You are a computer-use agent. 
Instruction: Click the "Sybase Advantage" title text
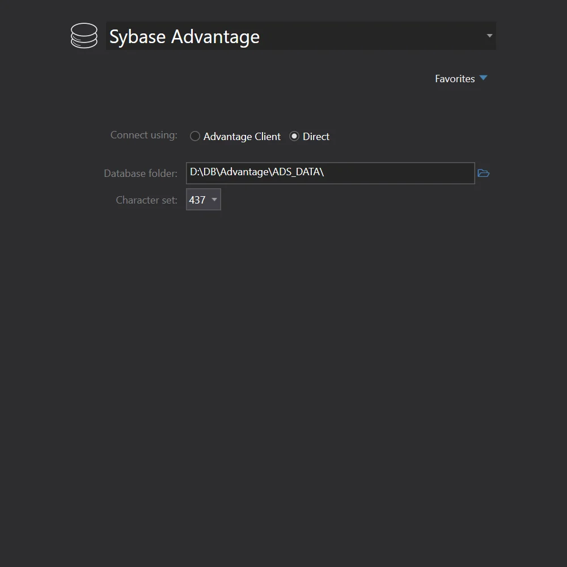[x=184, y=37]
